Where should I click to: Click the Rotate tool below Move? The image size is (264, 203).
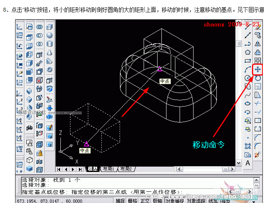(257, 78)
